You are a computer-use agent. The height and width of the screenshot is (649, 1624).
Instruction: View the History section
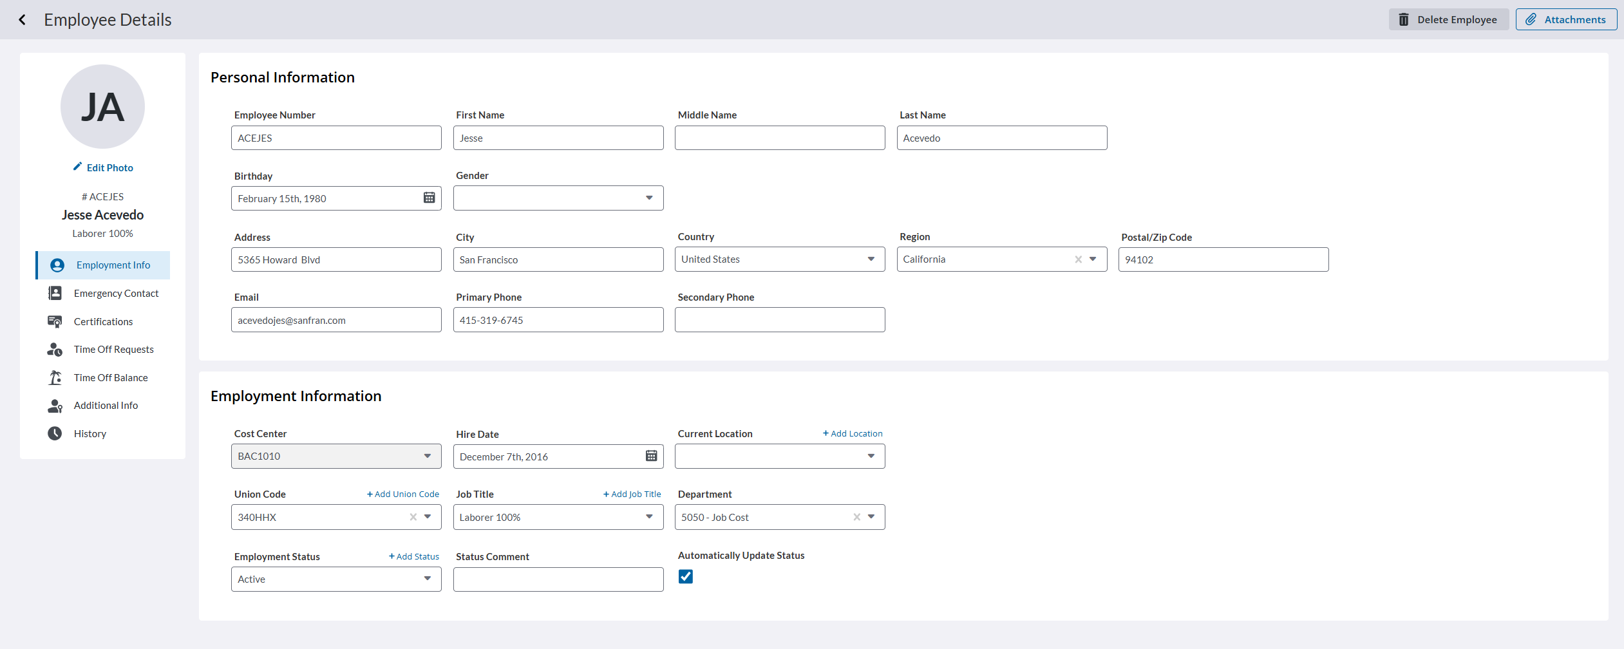click(x=103, y=433)
